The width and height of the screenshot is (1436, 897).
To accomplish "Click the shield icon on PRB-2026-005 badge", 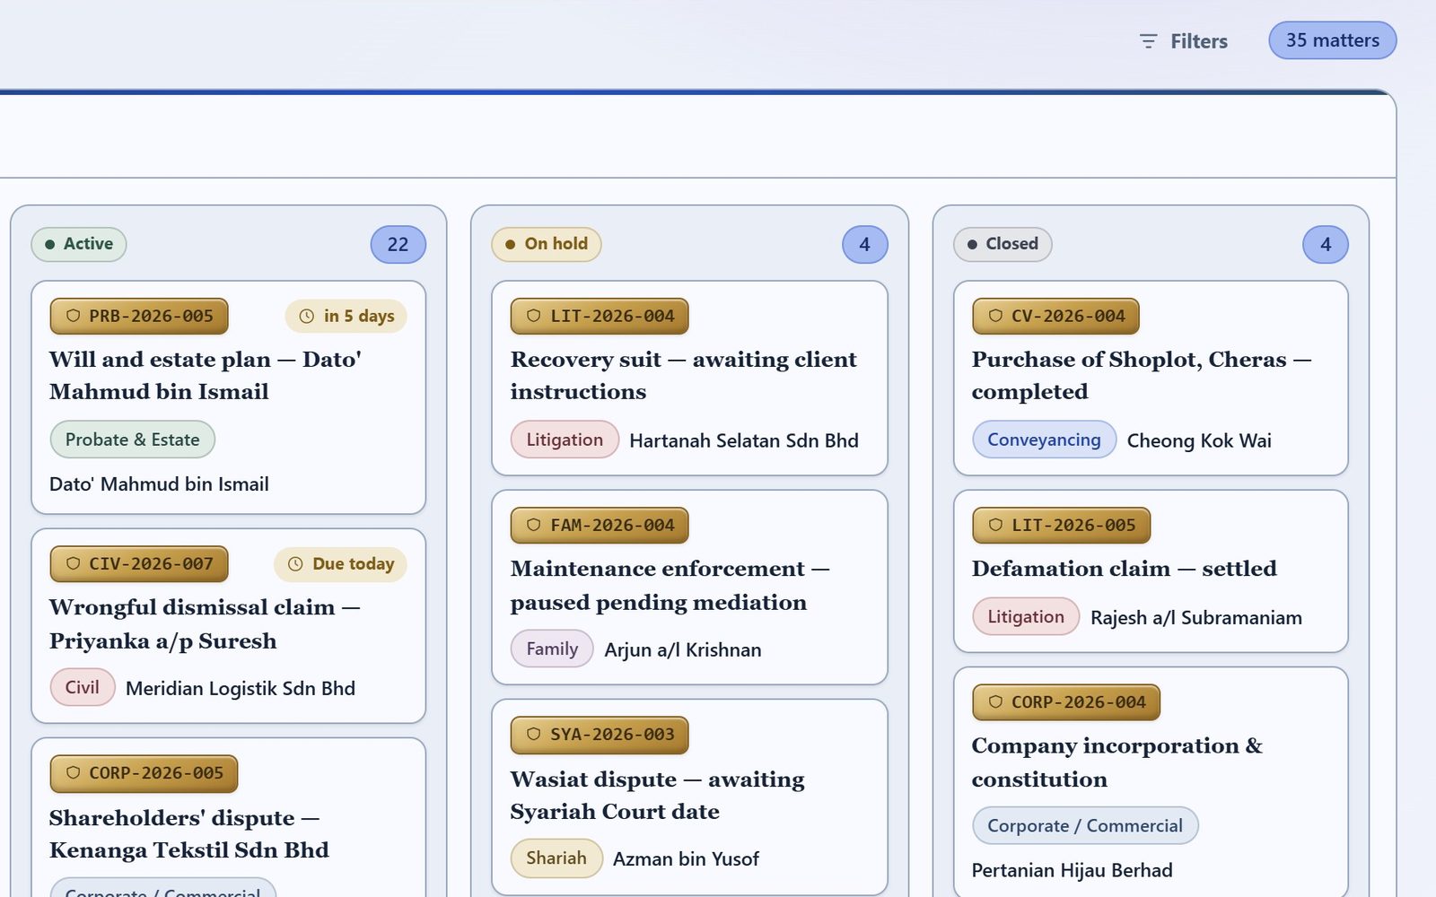I will [74, 316].
